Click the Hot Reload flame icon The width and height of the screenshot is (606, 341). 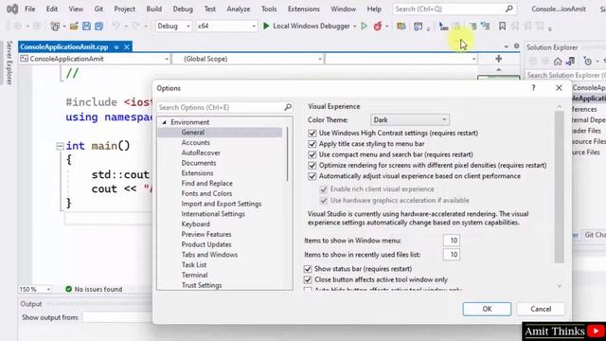click(x=378, y=26)
